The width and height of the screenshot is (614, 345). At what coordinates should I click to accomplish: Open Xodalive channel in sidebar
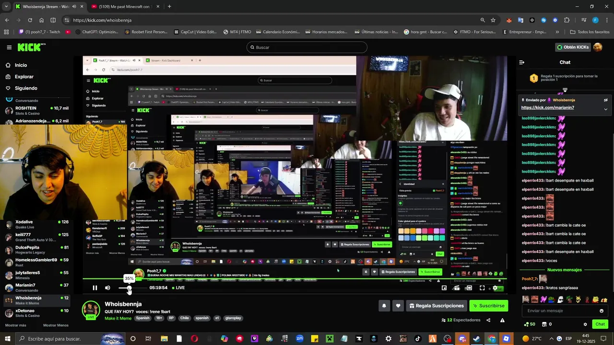37,225
